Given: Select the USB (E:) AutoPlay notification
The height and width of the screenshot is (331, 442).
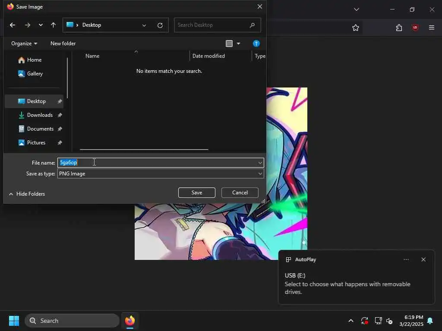Looking at the screenshot, I should 356,277.
